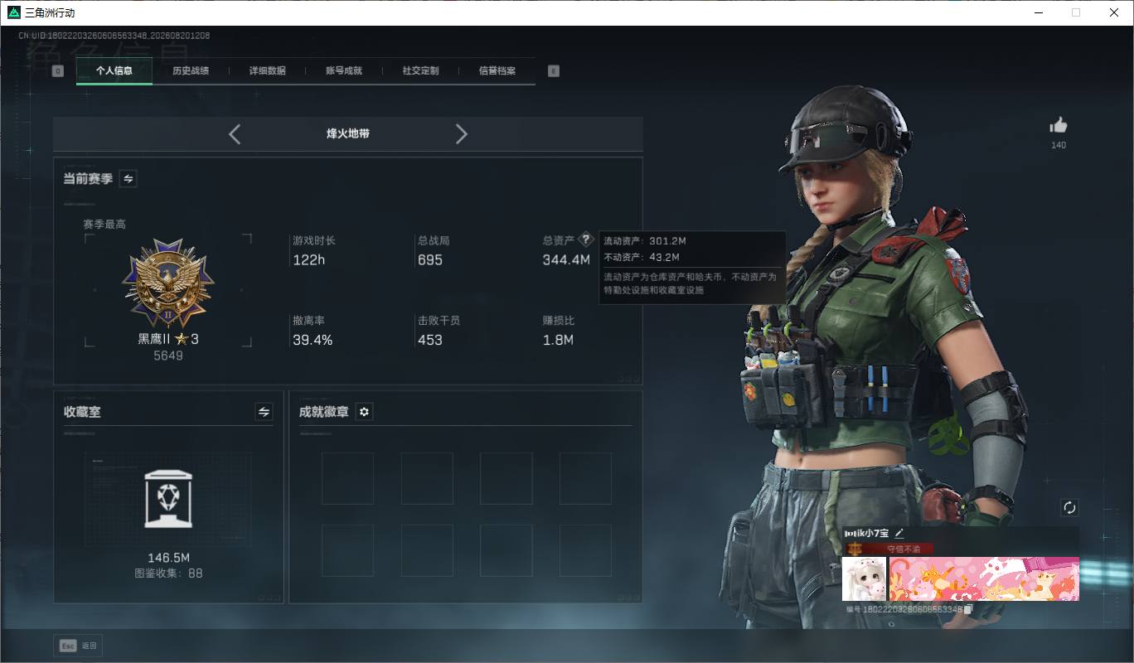The width and height of the screenshot is (1134, 663).
Task: Click the 烽火地带 mode title
Action: click(348, 133)
